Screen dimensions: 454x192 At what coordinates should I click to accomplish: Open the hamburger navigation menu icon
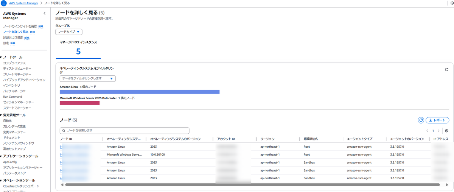[x=3, y=3]
